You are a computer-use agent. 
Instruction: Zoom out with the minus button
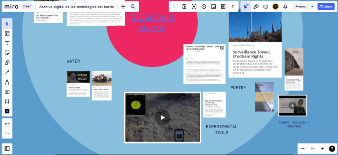click(x=303, y=149)
